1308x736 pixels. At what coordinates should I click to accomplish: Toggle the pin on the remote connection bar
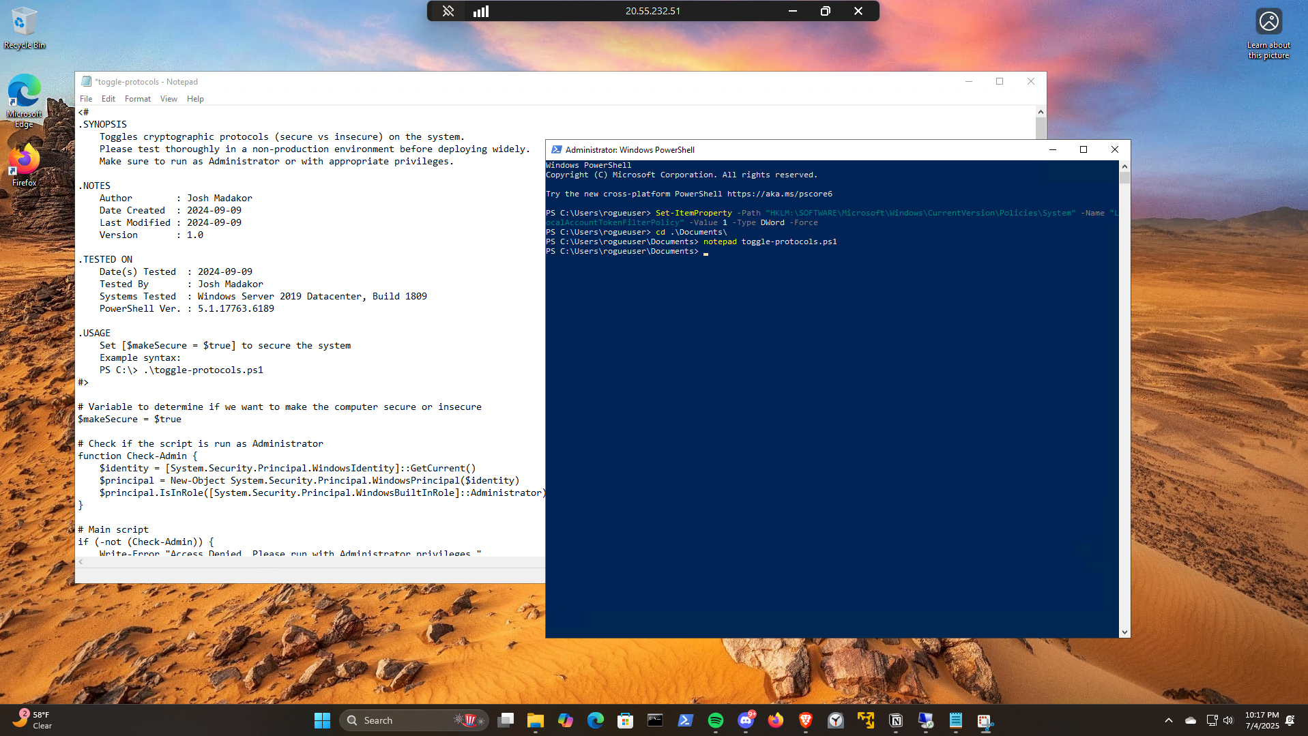click(x=448, y=11)
